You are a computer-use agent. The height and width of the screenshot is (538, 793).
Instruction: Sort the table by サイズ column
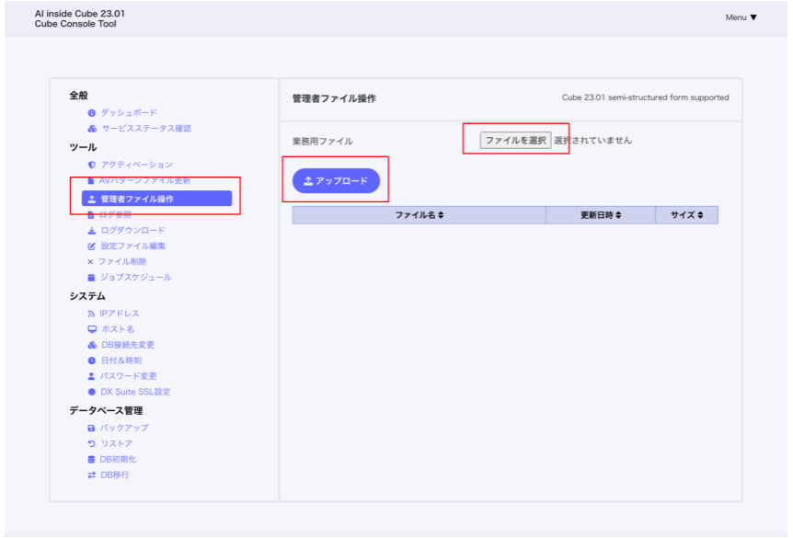(686, 215)
